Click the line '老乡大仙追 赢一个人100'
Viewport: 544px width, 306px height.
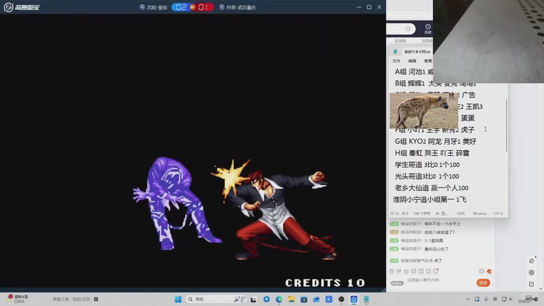click(432, 188)
